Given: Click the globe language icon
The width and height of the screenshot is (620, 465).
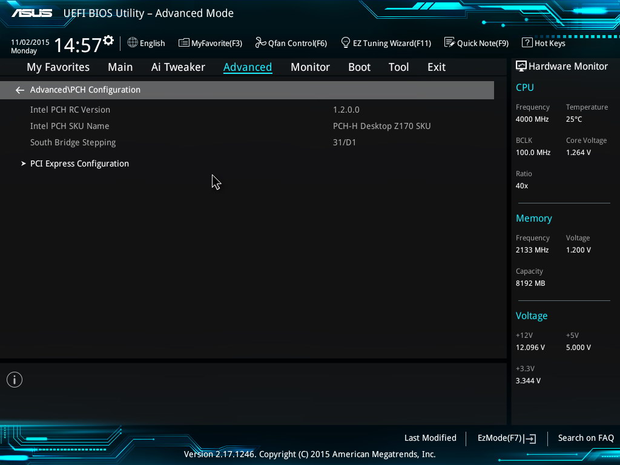Looking at the screenshot, I should [133, 42].
